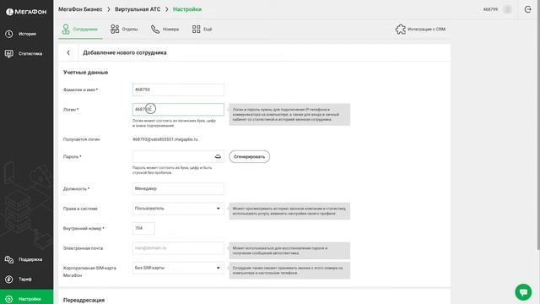Click the user avatar near 468799
Image resolution: width=540 pixels, height=304 pixels.
507,9
